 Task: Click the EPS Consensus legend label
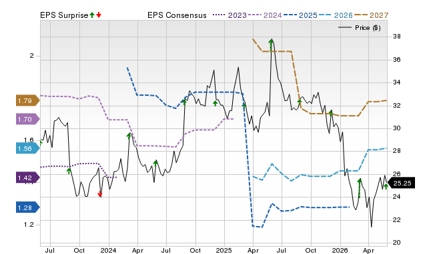[177, 15]
